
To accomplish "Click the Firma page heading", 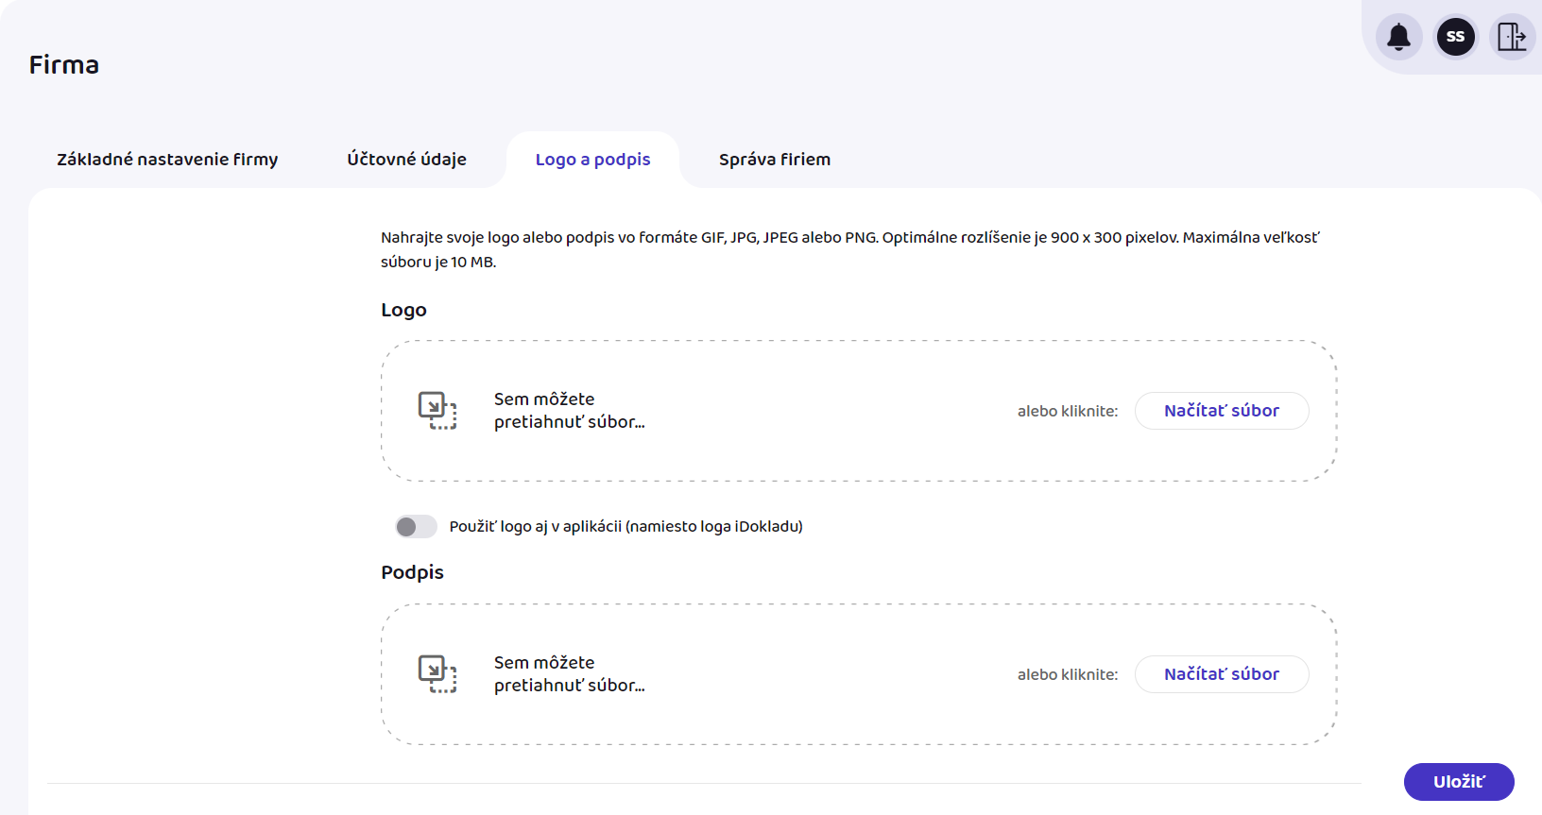I will [64, 65].
